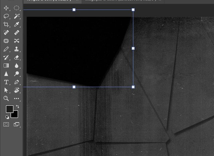The width and height of the screenshot is (214, 156).
Task: Open the Edit Toolbar three-dots menu
Action: pos(16,98)
